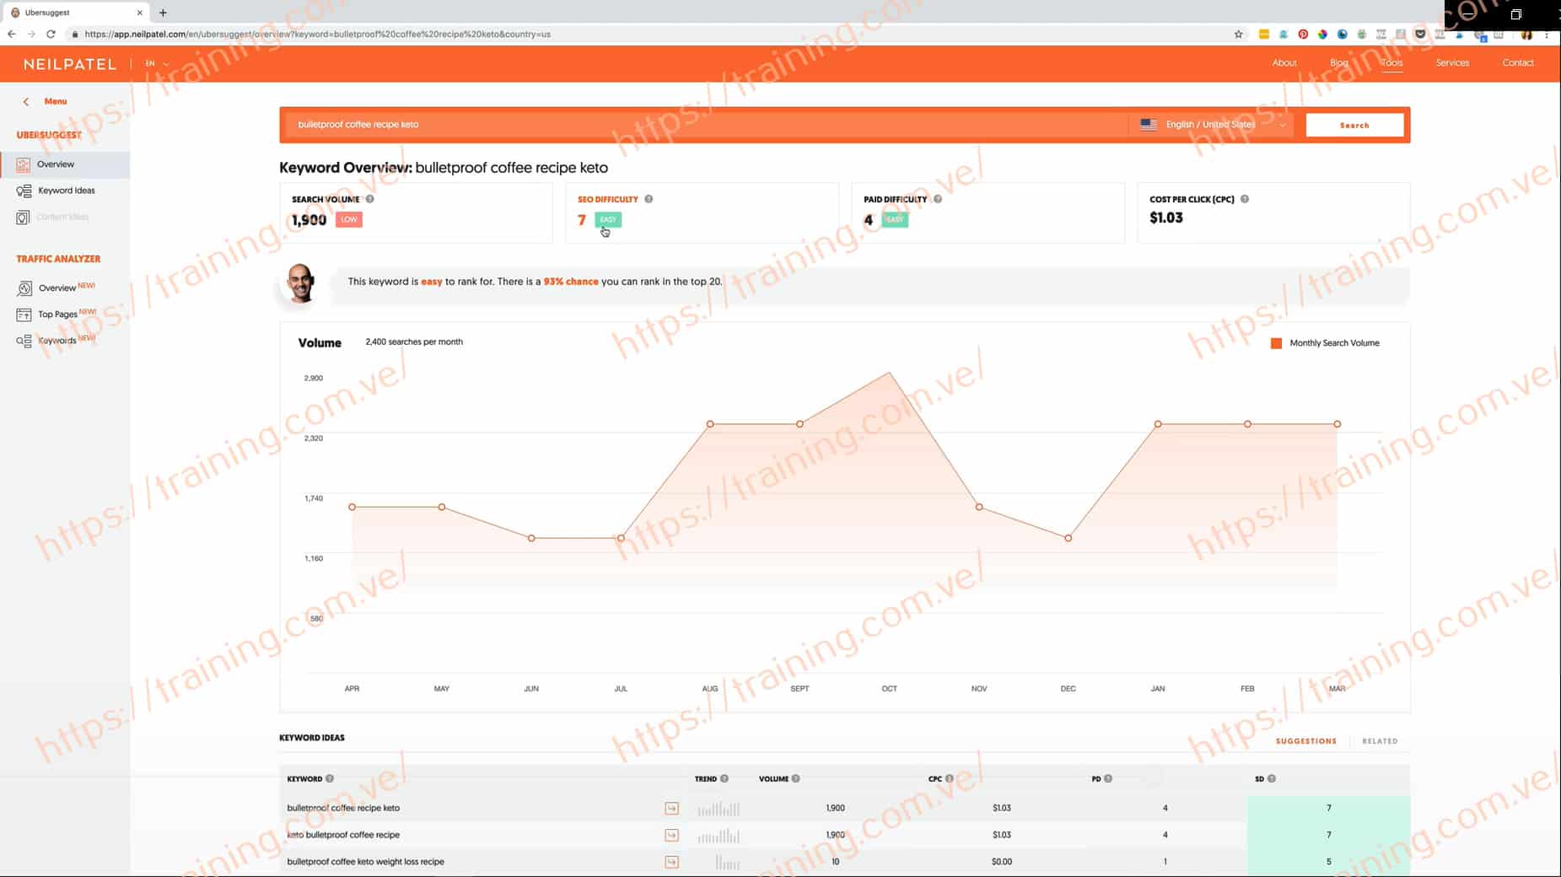Open the Blog link in the header

click(x=1338, y=63)
